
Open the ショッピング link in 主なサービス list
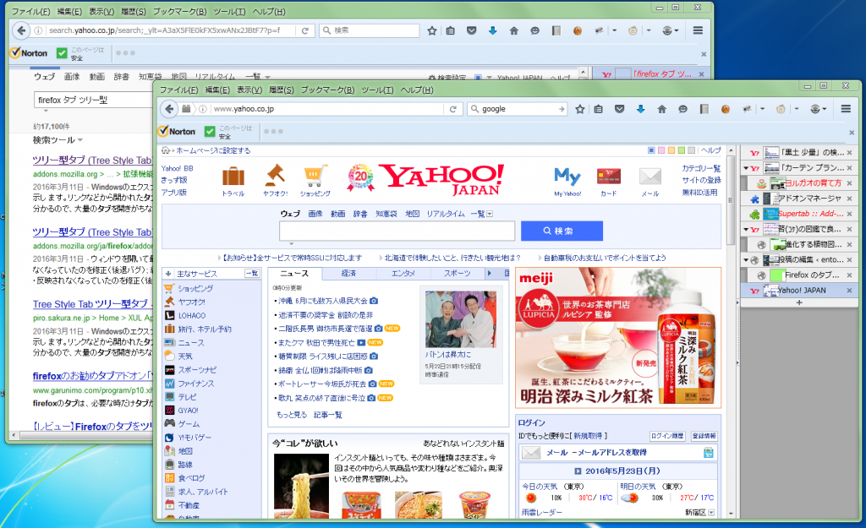[195, 288]
